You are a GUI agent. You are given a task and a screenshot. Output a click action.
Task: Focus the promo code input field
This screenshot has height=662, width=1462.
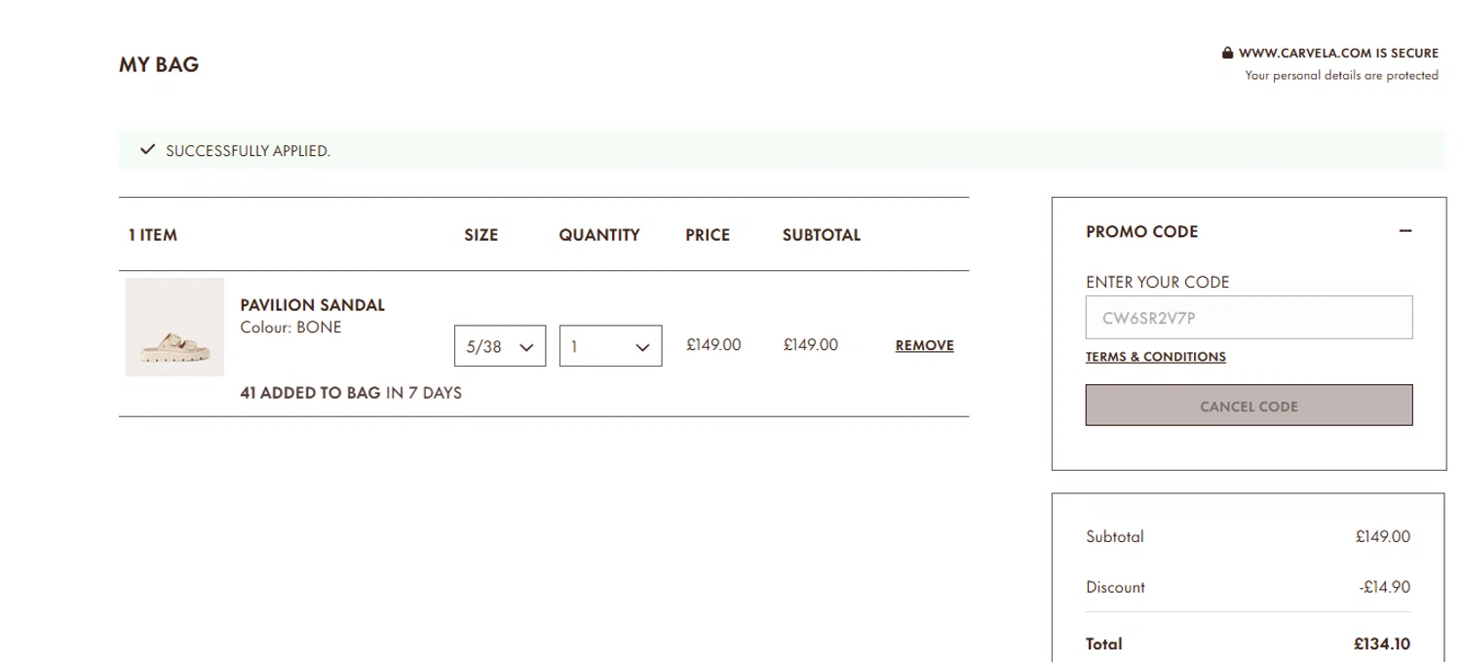(x=1249, y=318)
